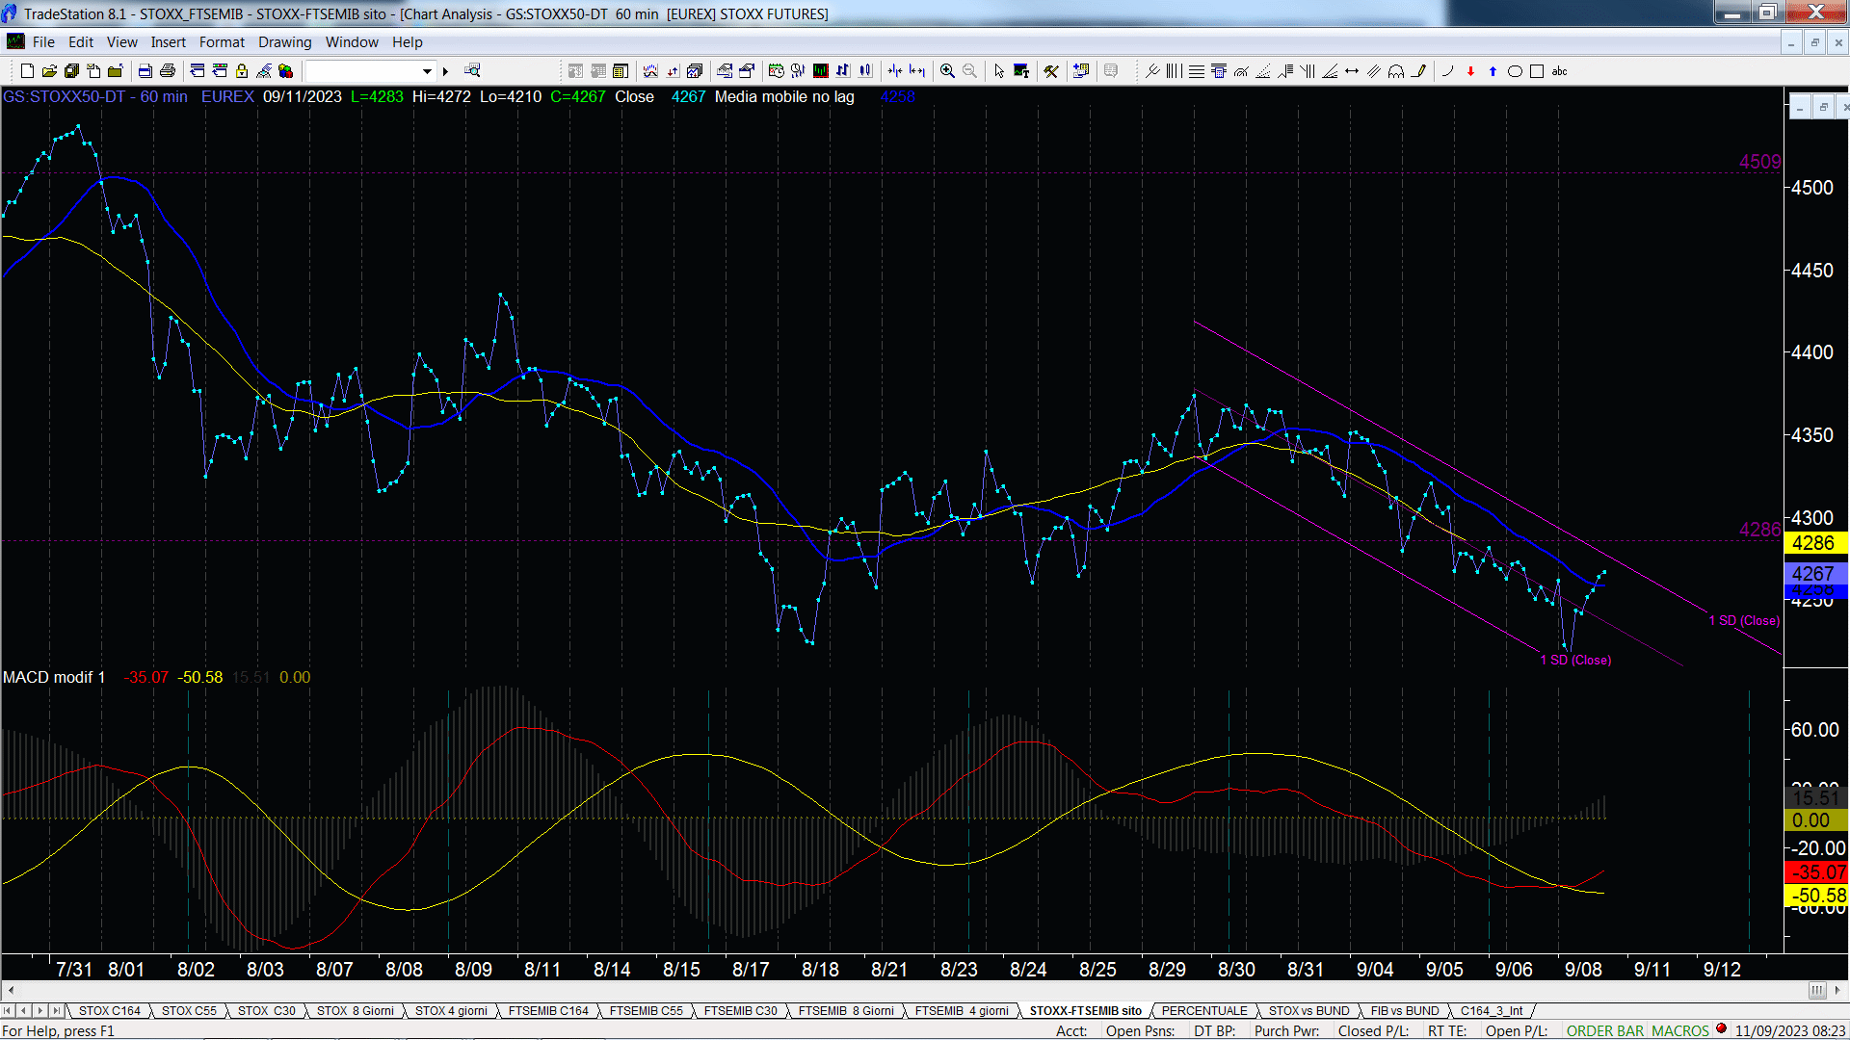Viewport: 1850px width, 1040px height.
Task: Select the abc text tool
Action: click(1560, 71)
